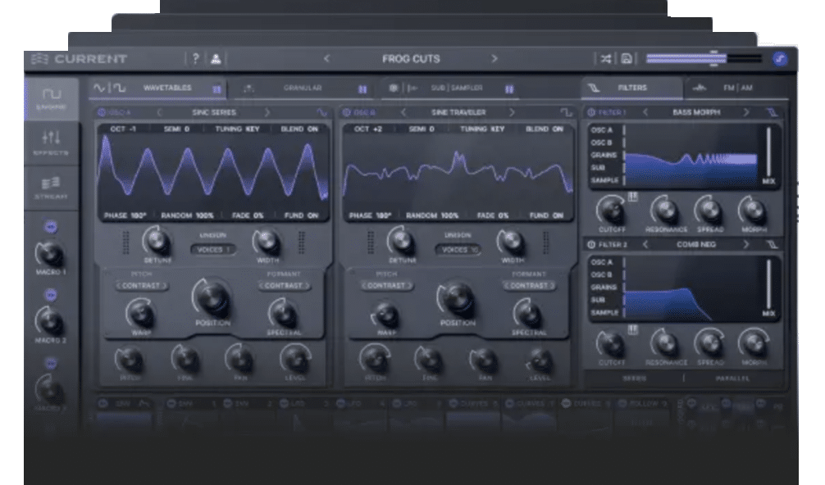Switch to the Wavetables tab
This screenshot has width=825, height=485.
click(157, 88)
